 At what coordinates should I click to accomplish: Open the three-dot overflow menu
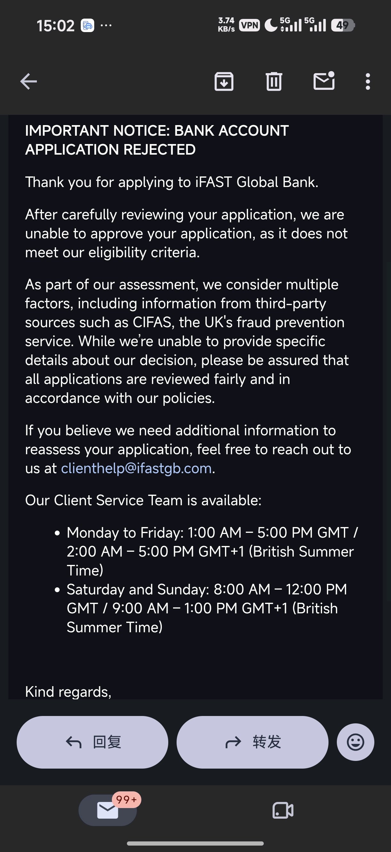[368, 81]
